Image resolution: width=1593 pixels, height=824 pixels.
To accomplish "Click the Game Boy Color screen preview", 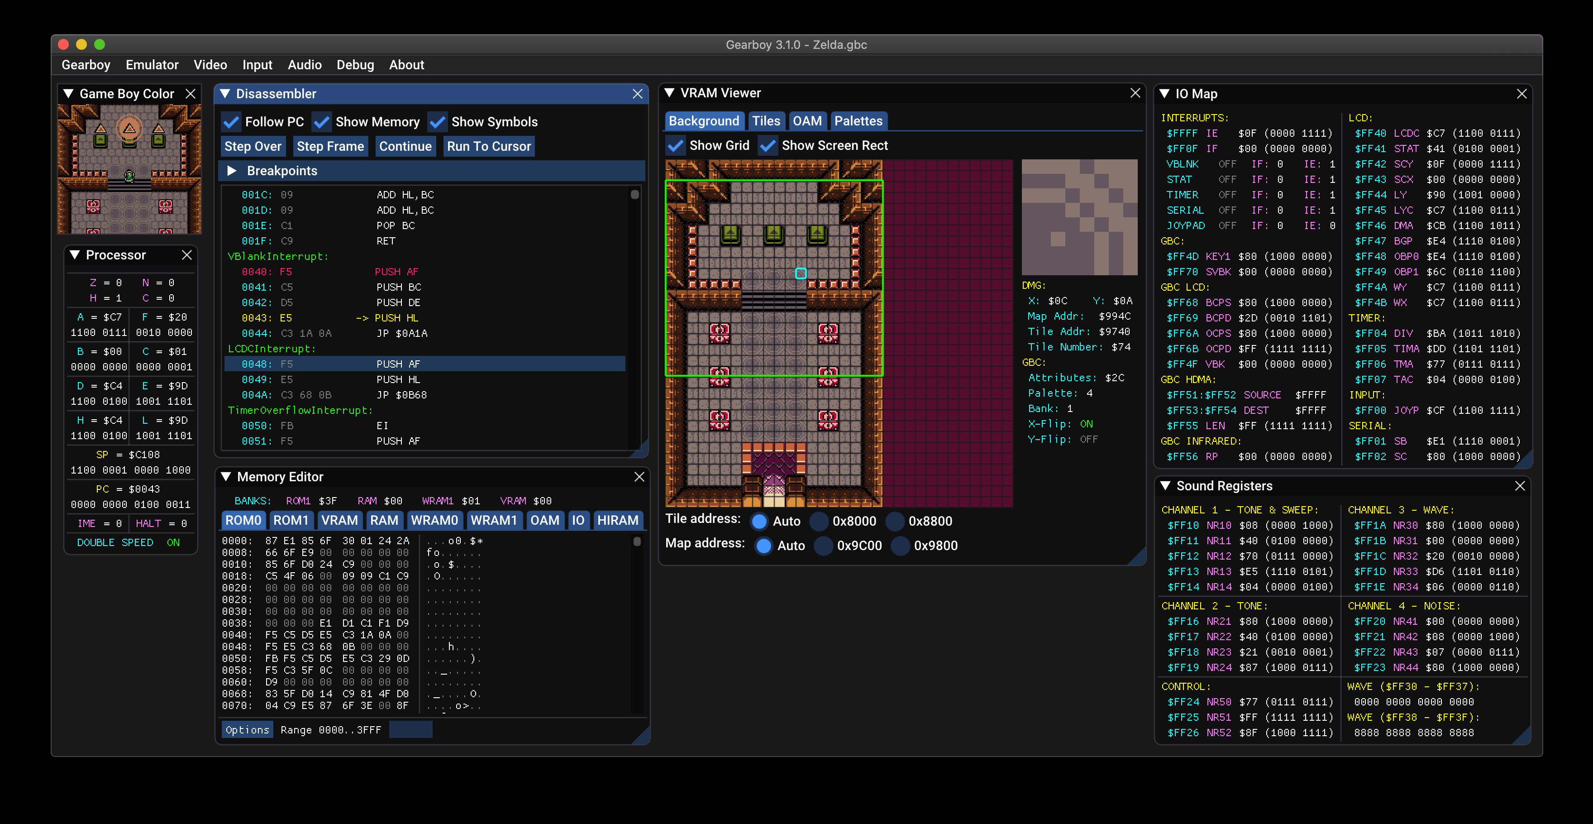I will [x=129, y=169].
